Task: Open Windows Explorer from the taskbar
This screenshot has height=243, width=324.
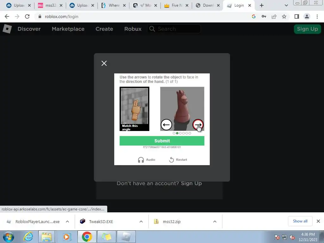Action: [x=47, y=237]
